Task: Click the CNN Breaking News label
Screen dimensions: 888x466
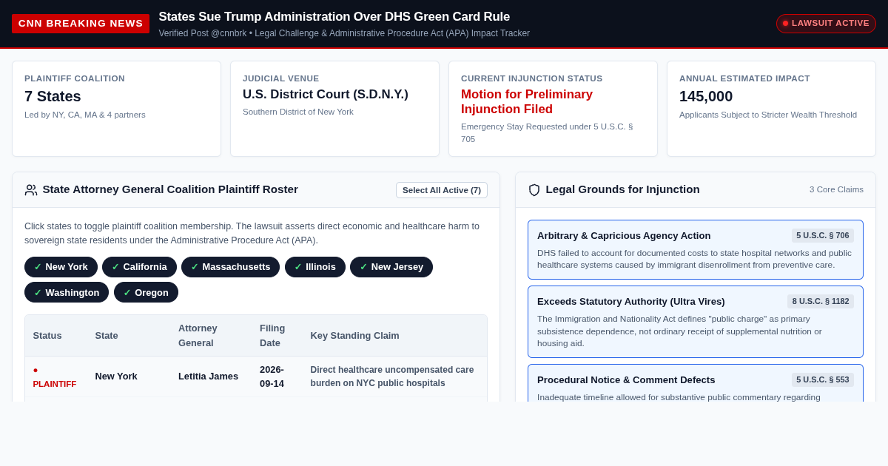Action: point(81,24)
